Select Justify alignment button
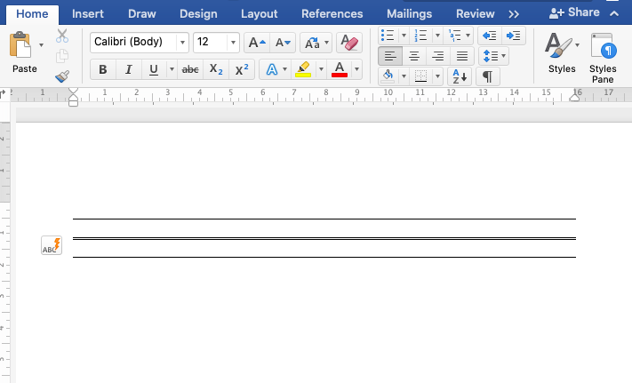 pos(462,56)
